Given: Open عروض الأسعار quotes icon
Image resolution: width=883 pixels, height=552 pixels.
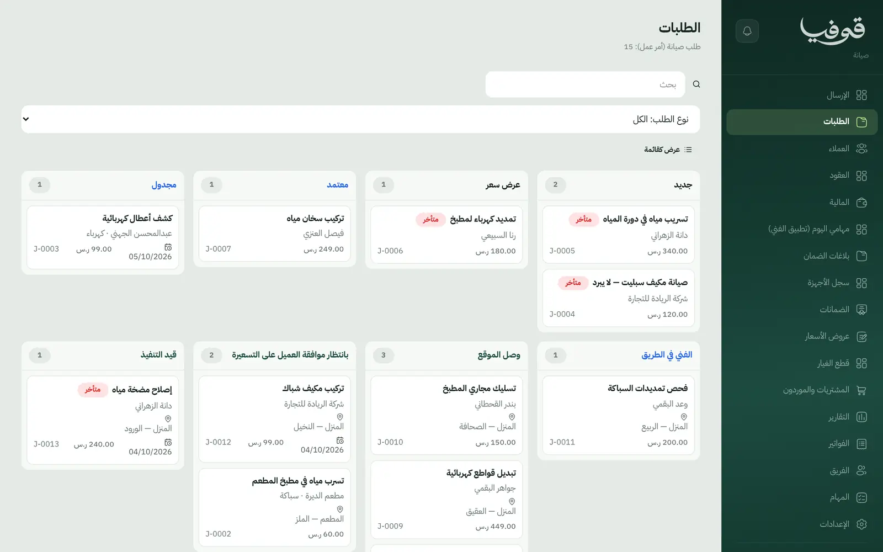Looking at the screenshot, I should point(861,336).
